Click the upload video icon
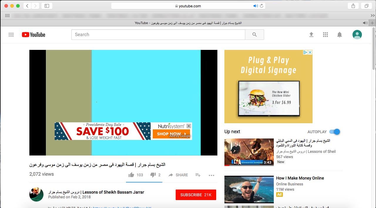 (311, 35)
